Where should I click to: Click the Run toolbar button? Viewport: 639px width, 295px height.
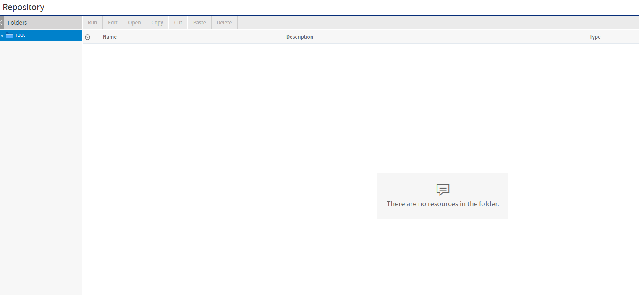(x=92, y=23)
